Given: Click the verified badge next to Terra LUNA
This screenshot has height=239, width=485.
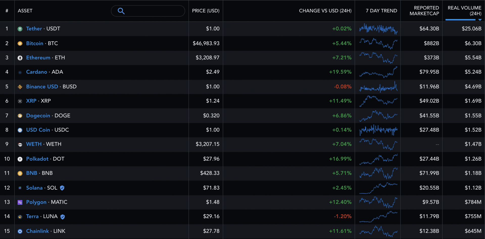Looking at the screenshot, I should (x=63, y=217).
